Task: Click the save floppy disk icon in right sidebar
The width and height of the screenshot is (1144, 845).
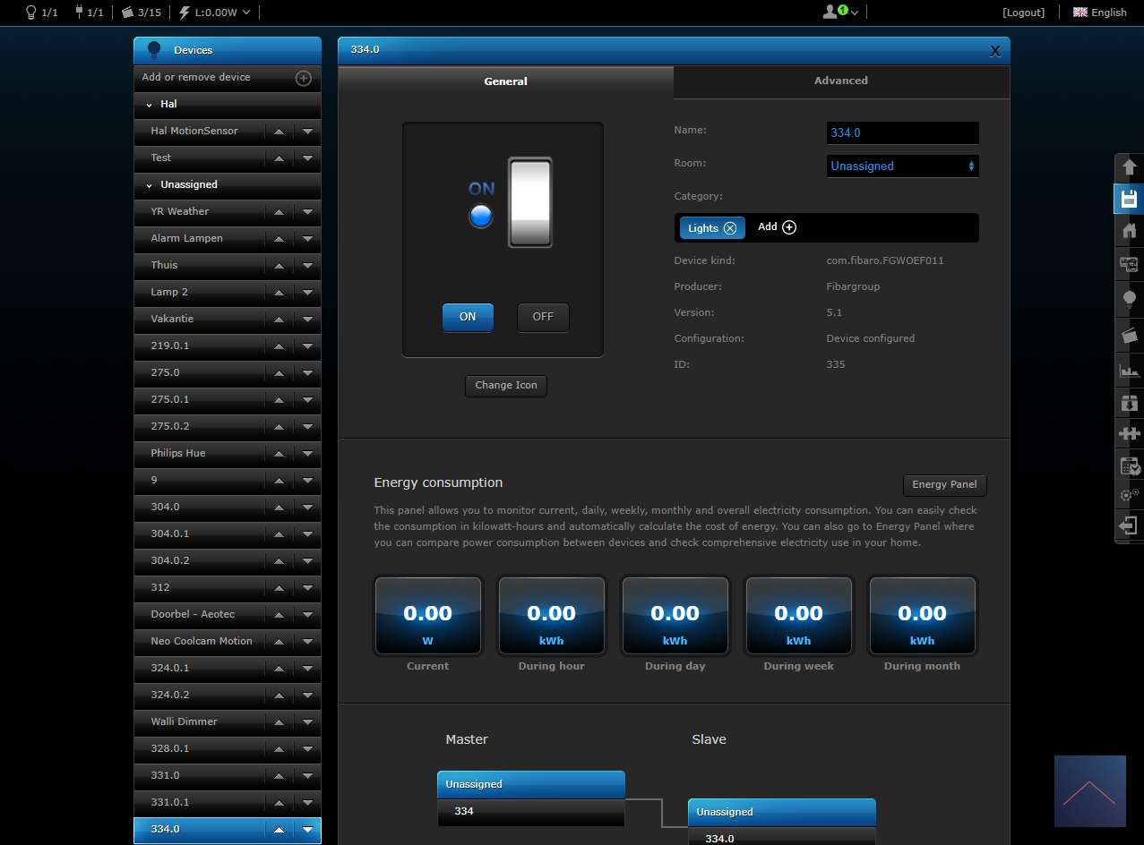Action: (x=1129, y=199)
